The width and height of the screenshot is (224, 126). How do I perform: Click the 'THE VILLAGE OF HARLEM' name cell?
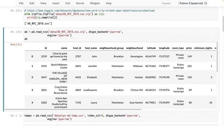tap(58, 77)
